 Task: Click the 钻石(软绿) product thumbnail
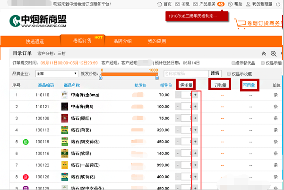(x=65, y=154)
